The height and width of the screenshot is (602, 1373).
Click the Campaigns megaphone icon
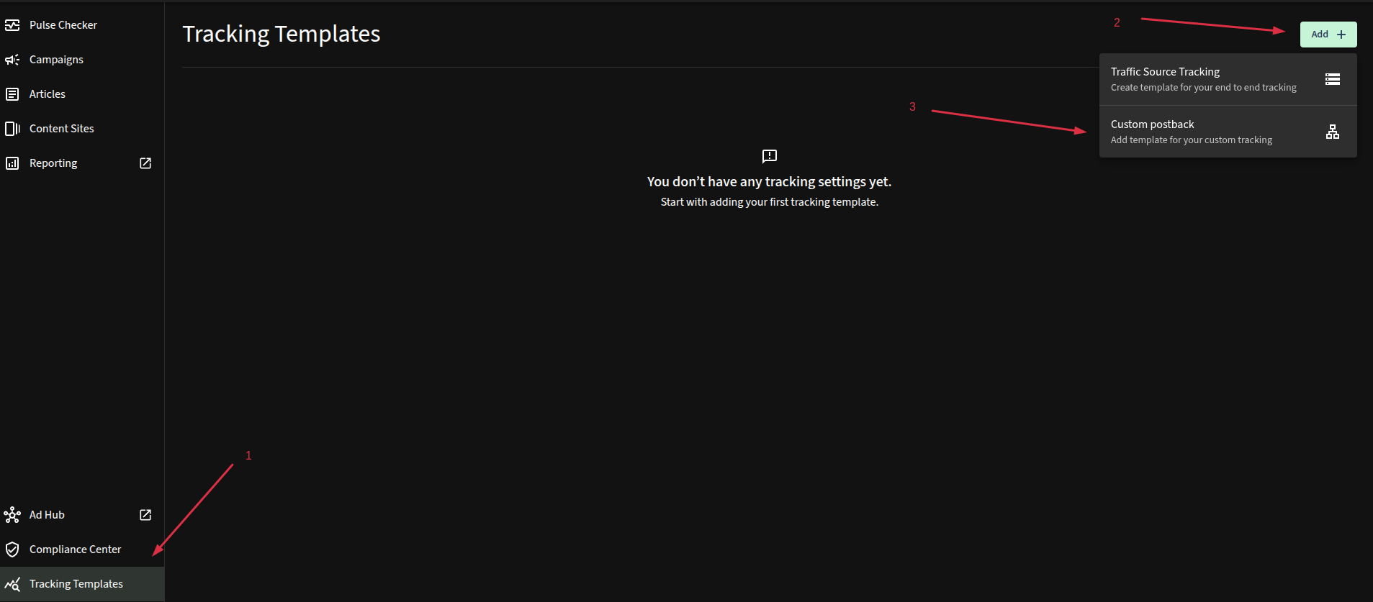[12, 60]
